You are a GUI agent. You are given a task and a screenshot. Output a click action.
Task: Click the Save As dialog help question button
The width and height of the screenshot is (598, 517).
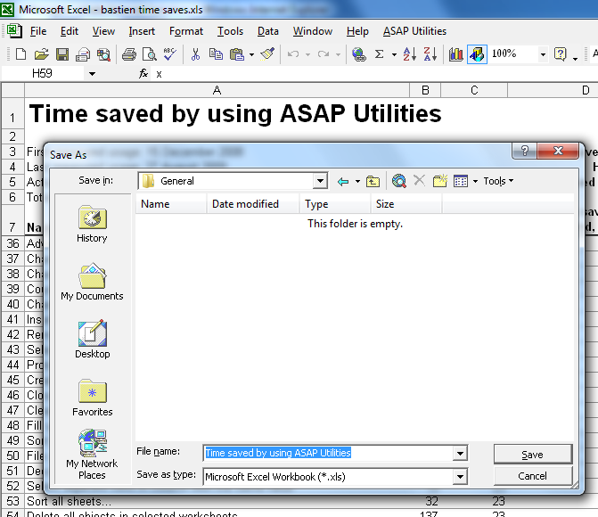pos(524,152)
